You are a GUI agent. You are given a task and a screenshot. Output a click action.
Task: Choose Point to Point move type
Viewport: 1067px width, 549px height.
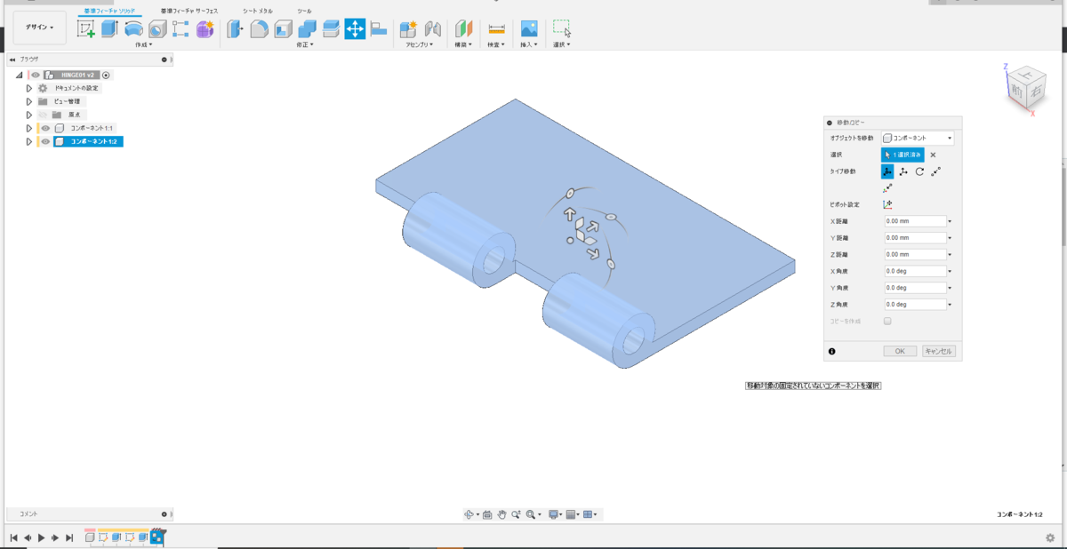(936, 171)
